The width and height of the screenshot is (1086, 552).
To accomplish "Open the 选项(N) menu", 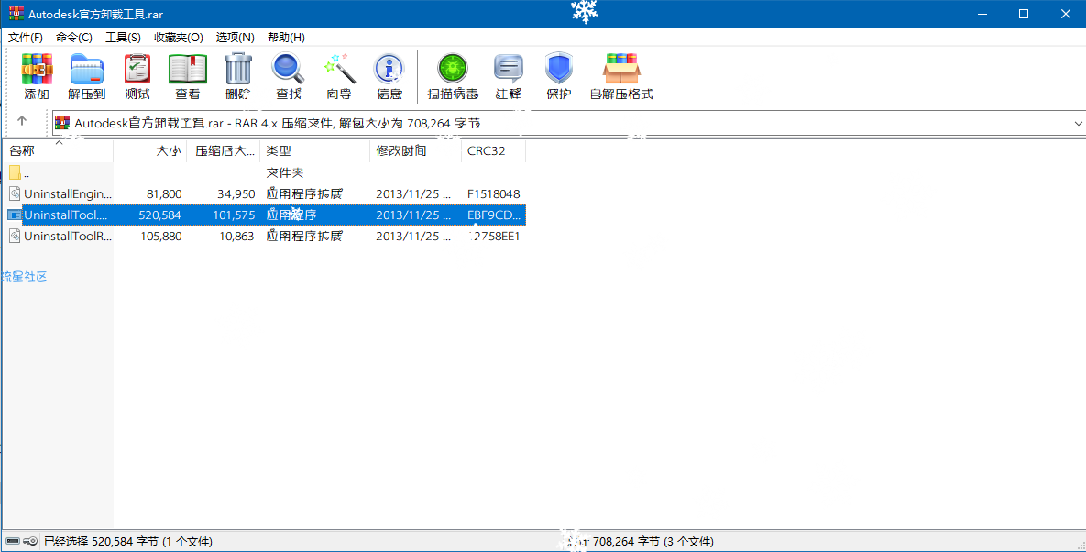I will (235, 38).
